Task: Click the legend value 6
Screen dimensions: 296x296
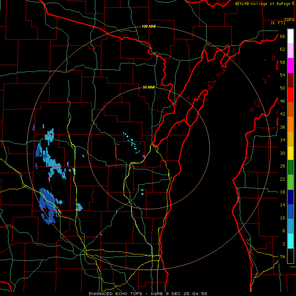Action: [x=284, y=231]
